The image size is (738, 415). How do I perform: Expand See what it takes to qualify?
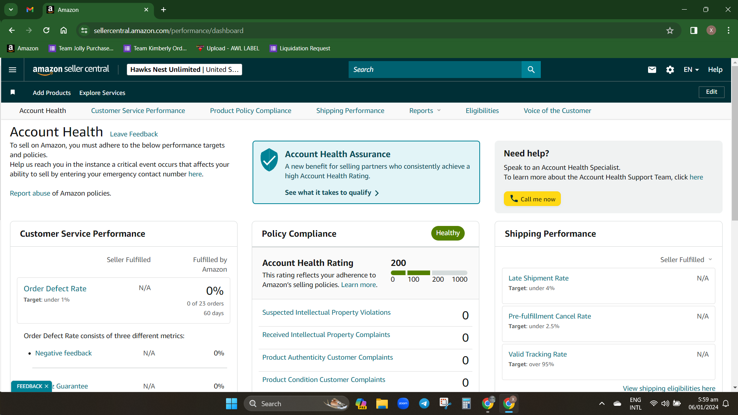point(332,193)
